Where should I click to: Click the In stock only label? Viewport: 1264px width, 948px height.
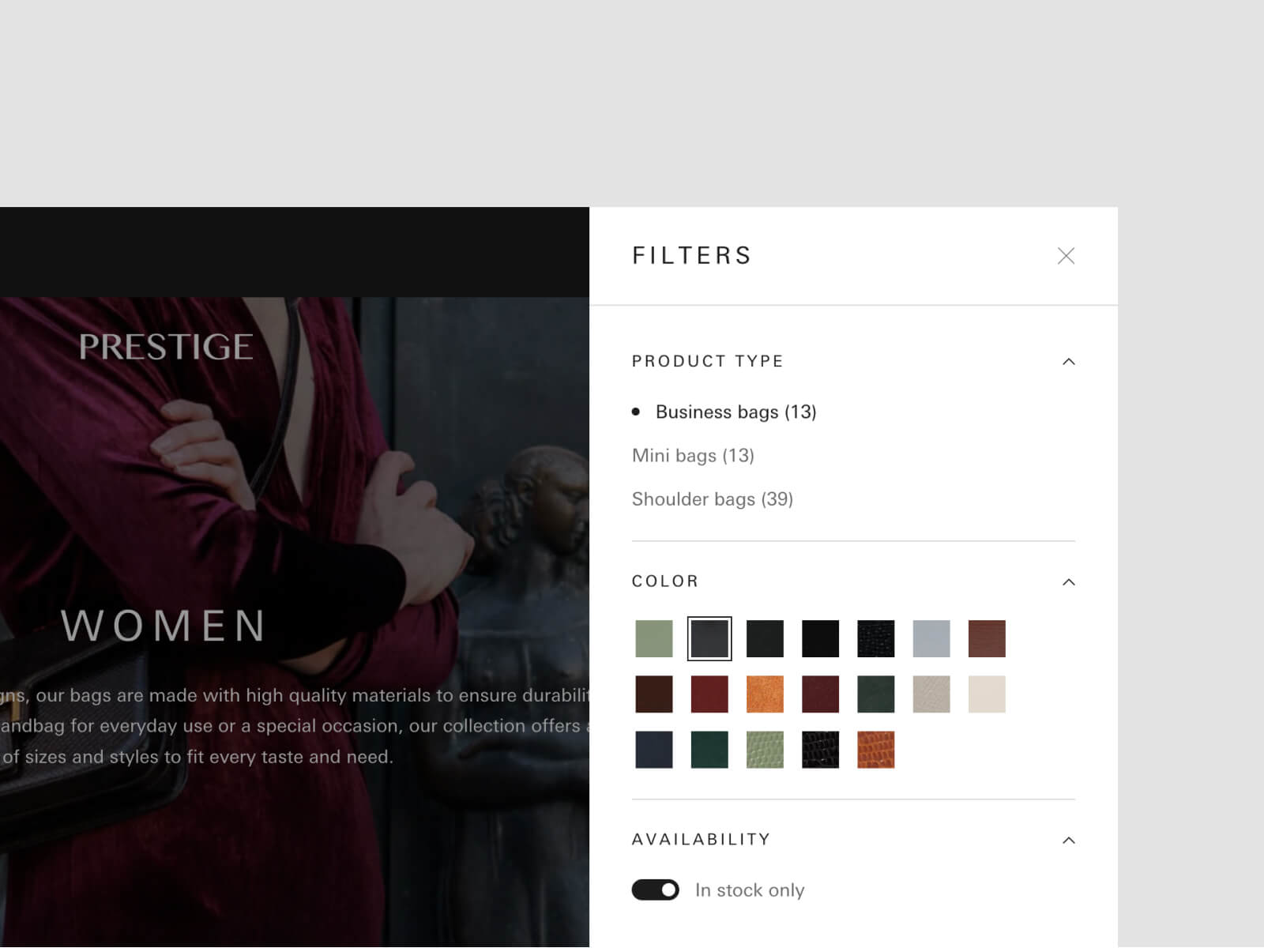(750, 890)
